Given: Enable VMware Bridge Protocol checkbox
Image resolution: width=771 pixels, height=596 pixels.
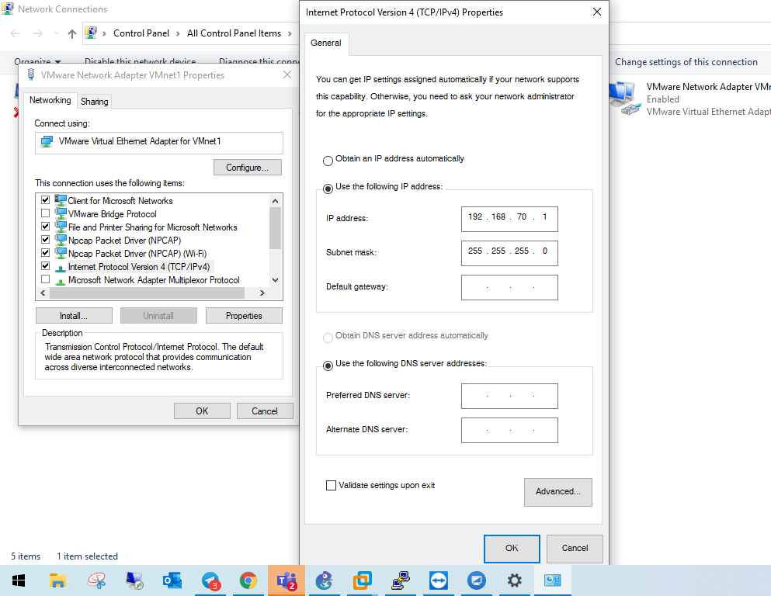Looking at the screenshot, I should [x=46, y=213].
